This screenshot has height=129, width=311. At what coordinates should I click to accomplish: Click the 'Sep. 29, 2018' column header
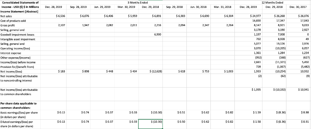[x=175, y=7]
